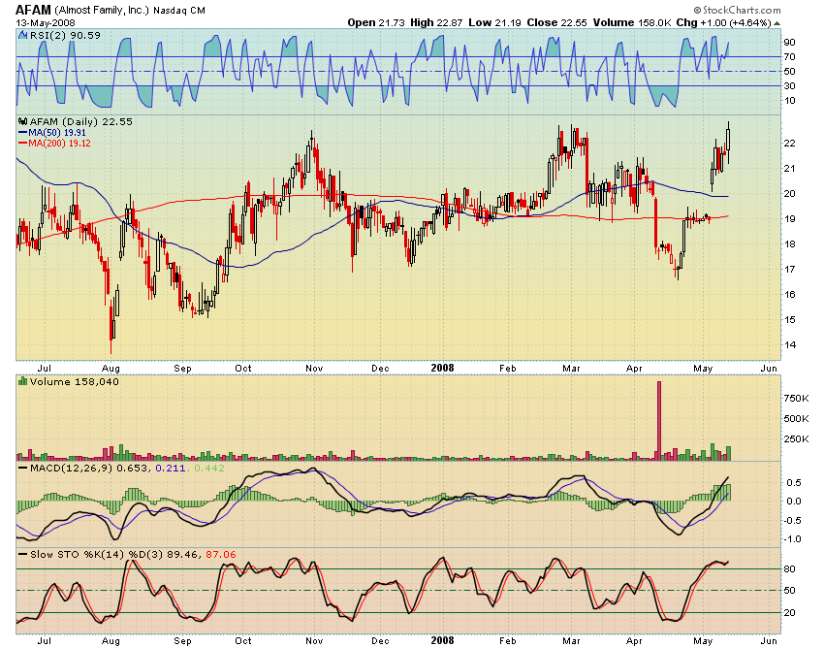
Task: Click the "750K" volume axis label
Action: [796, 398]
